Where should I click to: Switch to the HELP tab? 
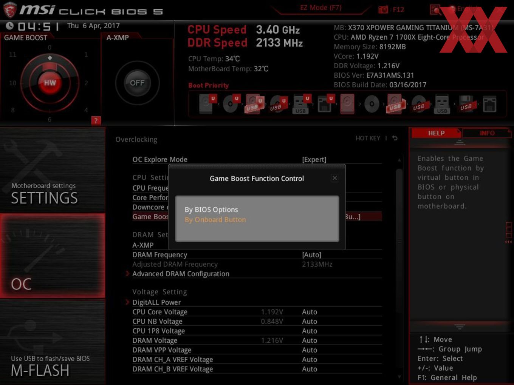[x=436, y=133]
